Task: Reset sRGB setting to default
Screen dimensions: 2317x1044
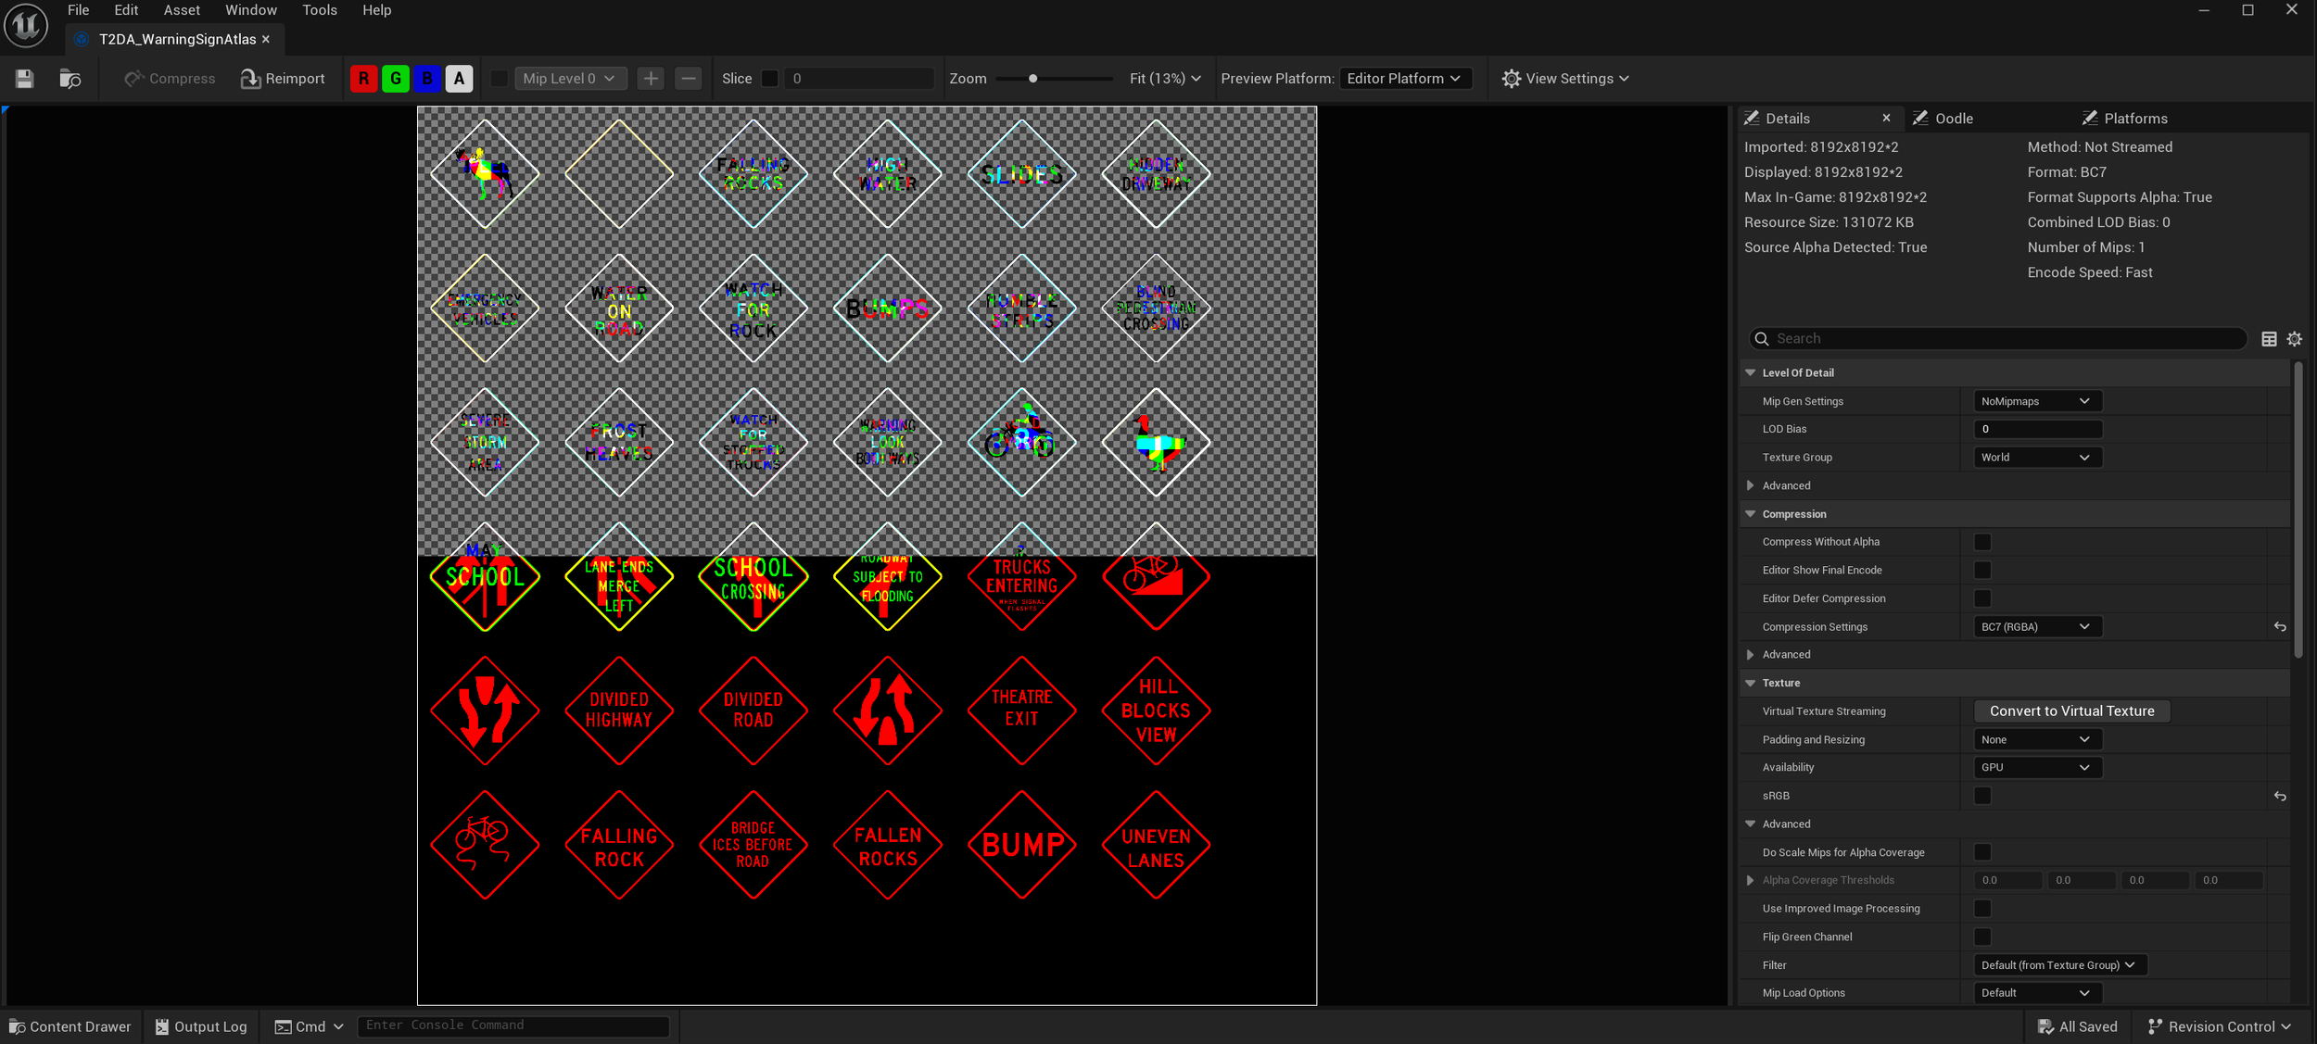Action: (x=2280, y=796)
